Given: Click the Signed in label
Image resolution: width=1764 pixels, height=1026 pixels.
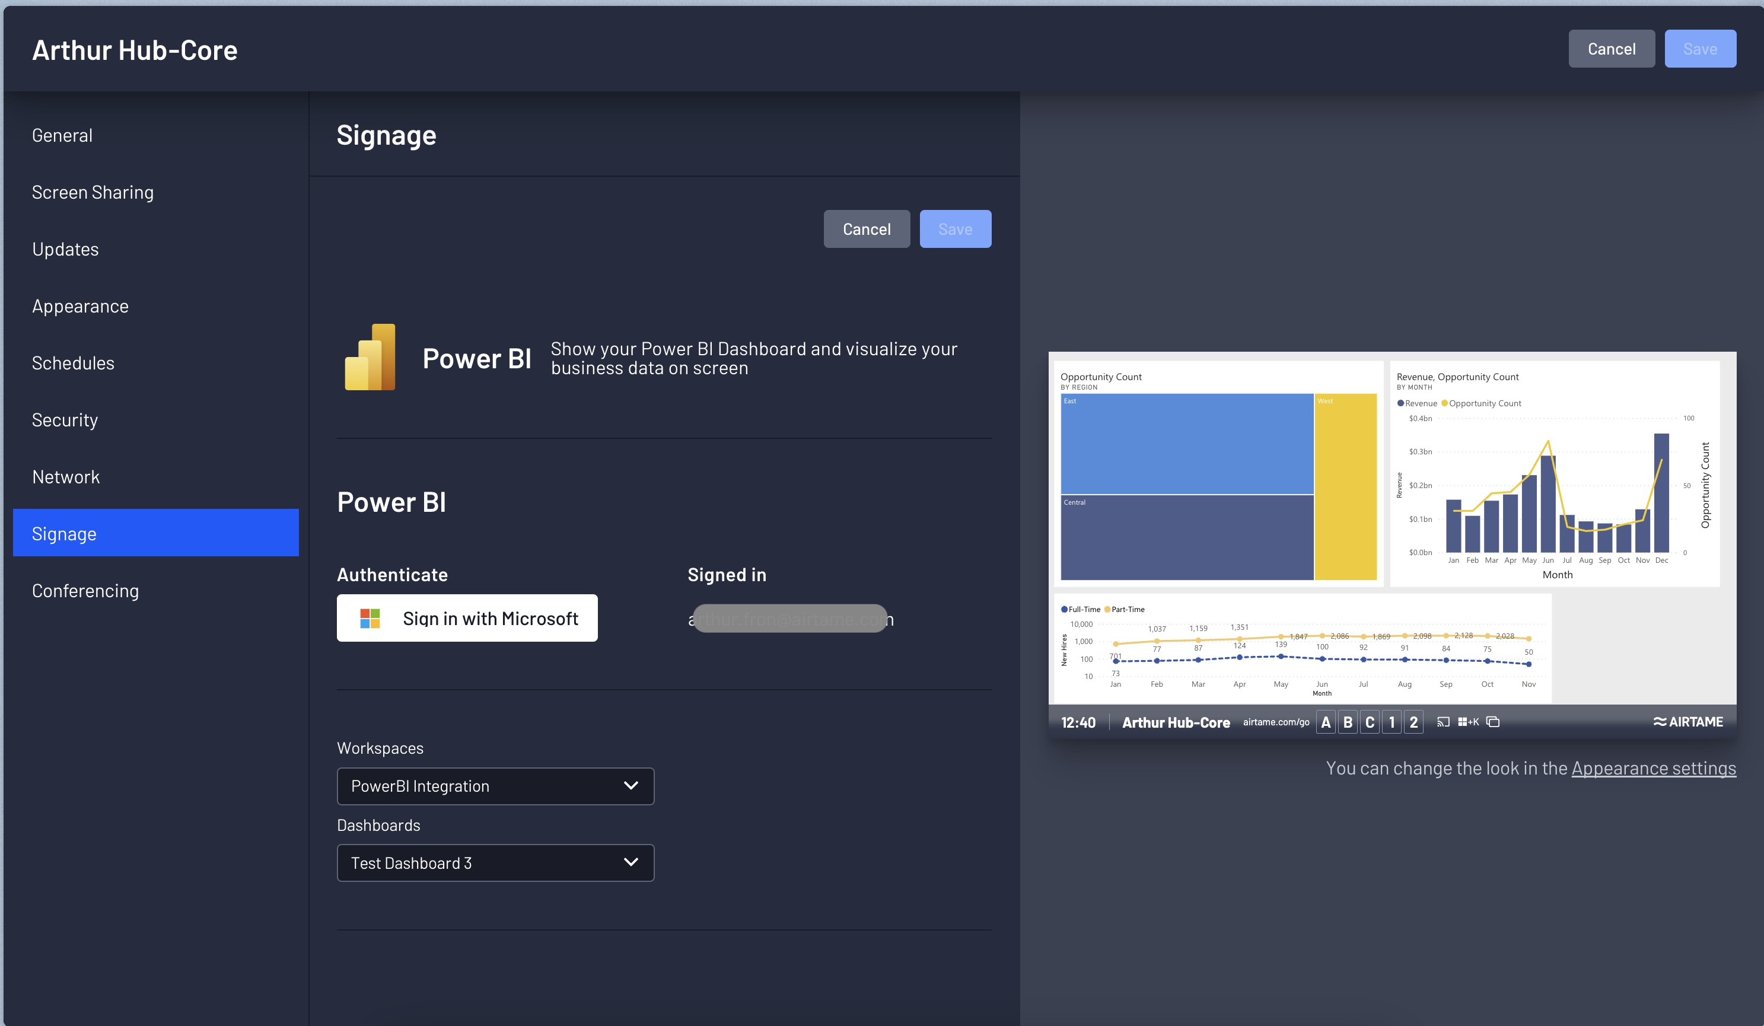Looking at the screenshot, I should coord(727,575).
